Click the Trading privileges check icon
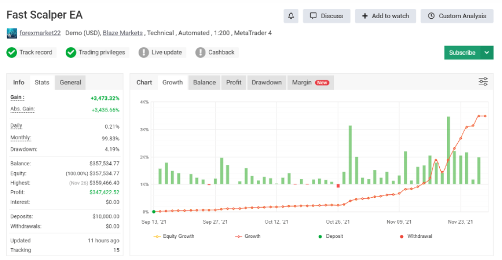Screen dimensions: 502x260 click(x=71, y=52)
